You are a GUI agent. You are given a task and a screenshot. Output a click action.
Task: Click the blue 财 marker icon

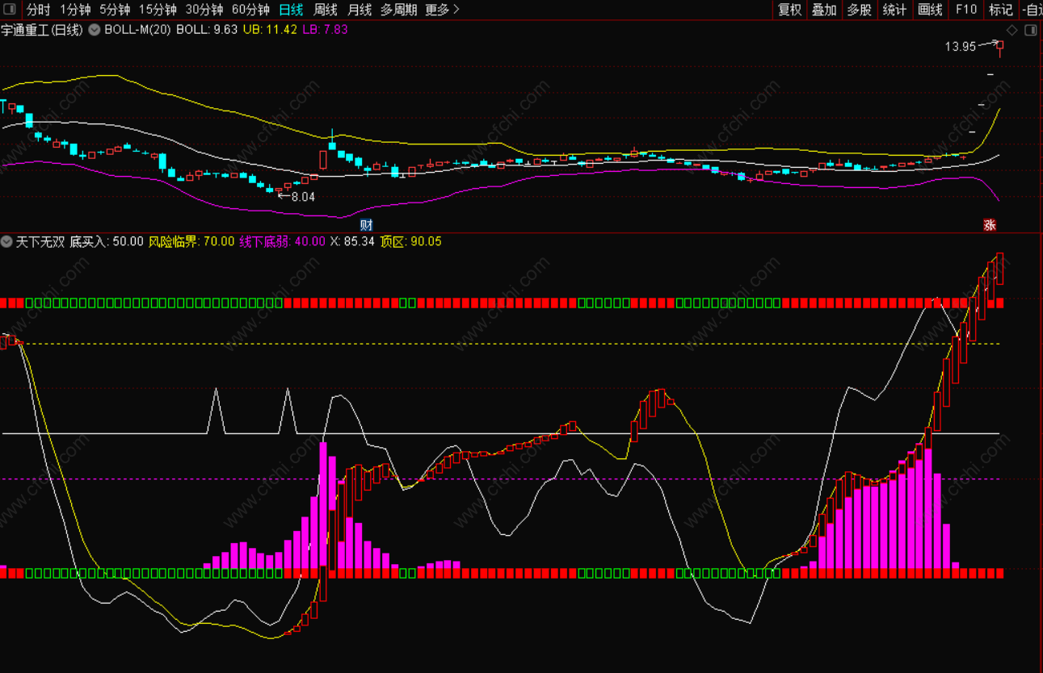366,224
